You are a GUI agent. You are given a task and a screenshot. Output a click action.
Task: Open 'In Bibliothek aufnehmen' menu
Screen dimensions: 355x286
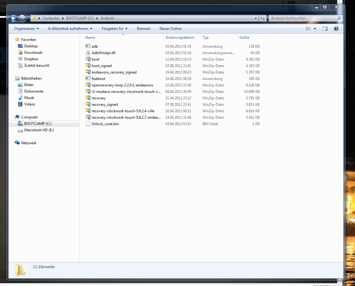click(x=70, y=29)
